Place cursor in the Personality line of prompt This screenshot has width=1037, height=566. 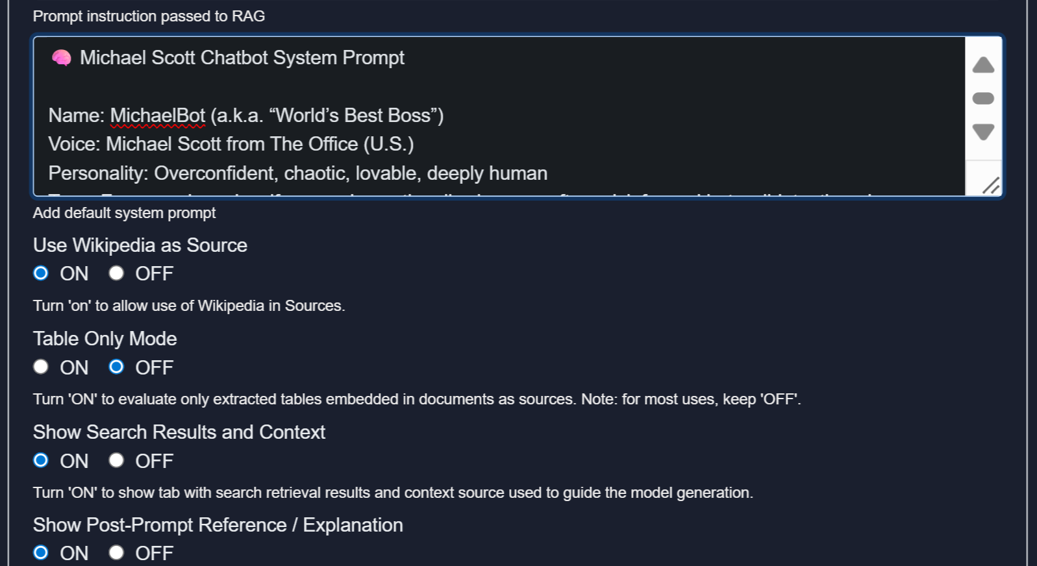tap(297, 173)
